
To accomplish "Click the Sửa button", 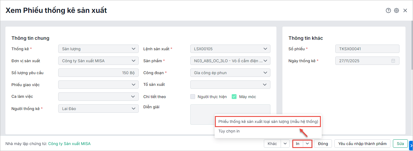I will (x=400, y=144).
